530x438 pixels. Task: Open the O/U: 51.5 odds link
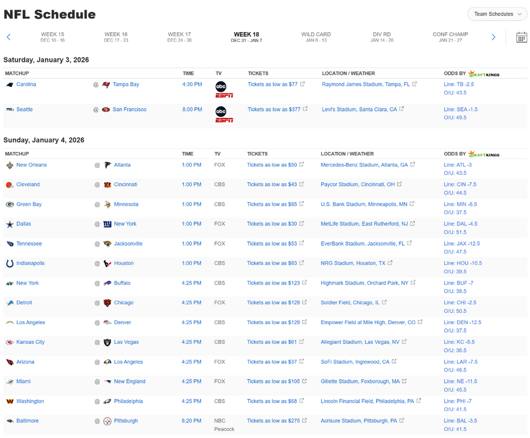pos(455,232)
